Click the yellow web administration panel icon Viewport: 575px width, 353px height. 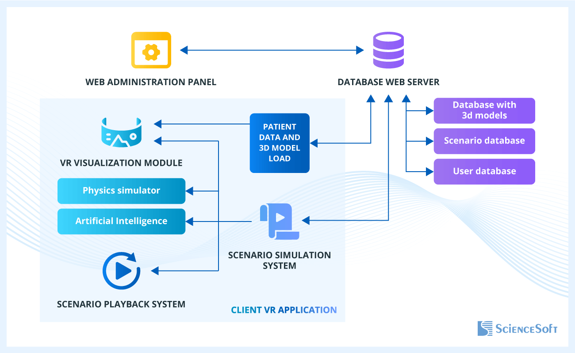click(151, 50)
